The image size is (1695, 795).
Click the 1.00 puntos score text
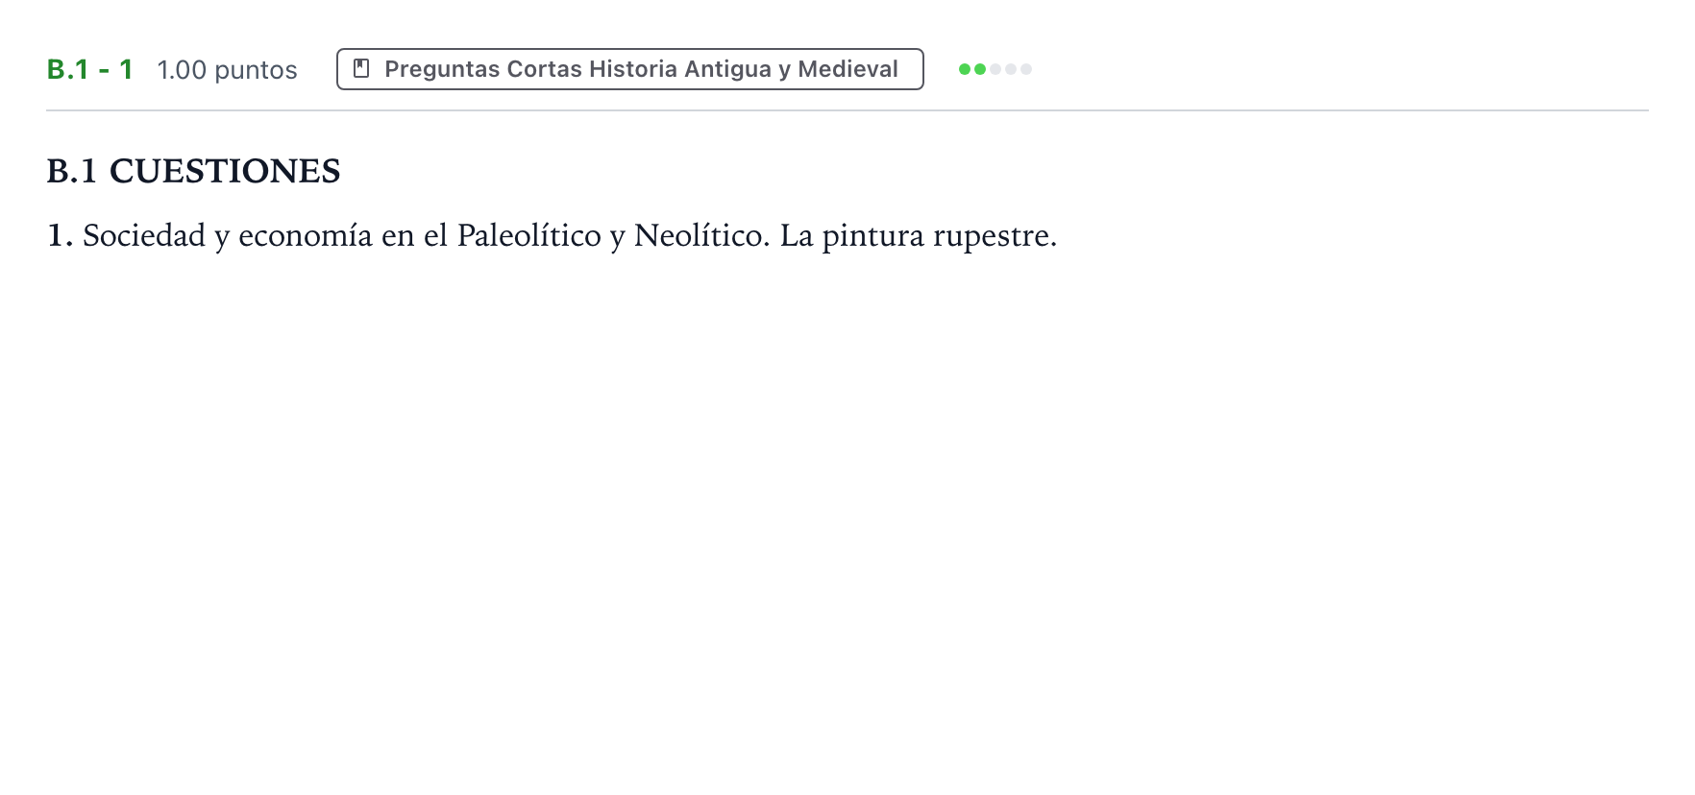click(228, 70)
